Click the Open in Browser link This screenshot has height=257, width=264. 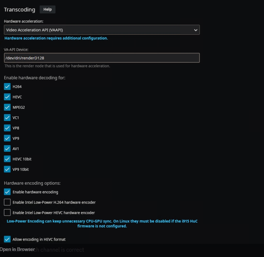[x=18, y=249]
